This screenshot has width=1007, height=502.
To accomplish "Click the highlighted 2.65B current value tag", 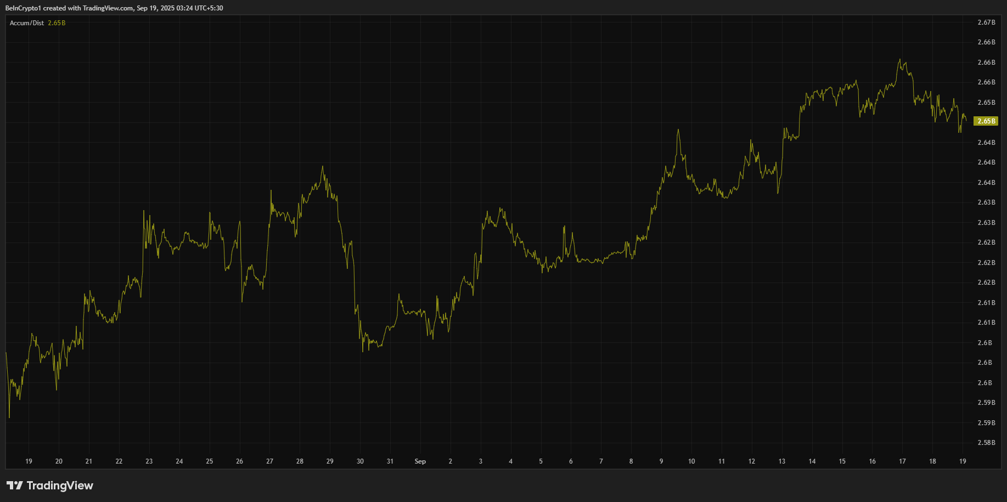I will coord(986,121).
